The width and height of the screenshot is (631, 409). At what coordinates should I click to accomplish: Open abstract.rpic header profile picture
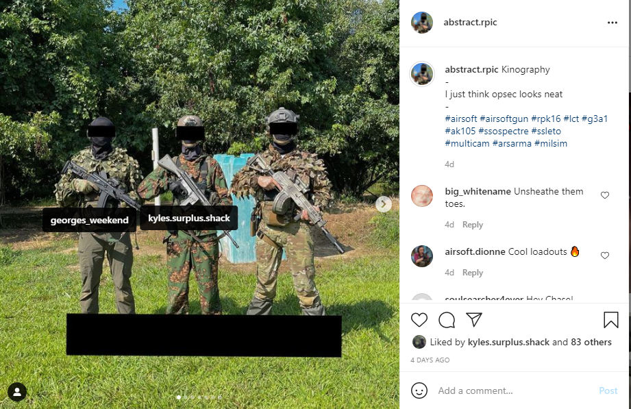tap(422, 23)
